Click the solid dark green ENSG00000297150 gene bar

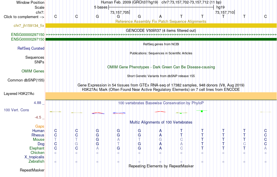tap(161, 39)
